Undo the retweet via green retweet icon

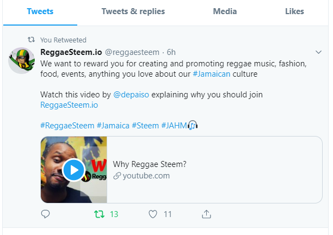99,214
